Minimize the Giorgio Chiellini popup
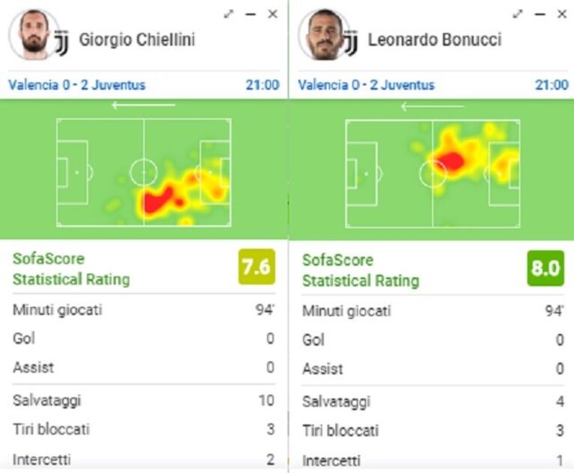 pos(251,14)
